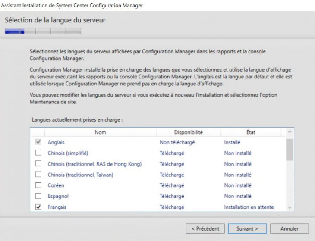Select the Coréen language checkbox
Viewport: 315px width, 241px height.
coord(38,185)
